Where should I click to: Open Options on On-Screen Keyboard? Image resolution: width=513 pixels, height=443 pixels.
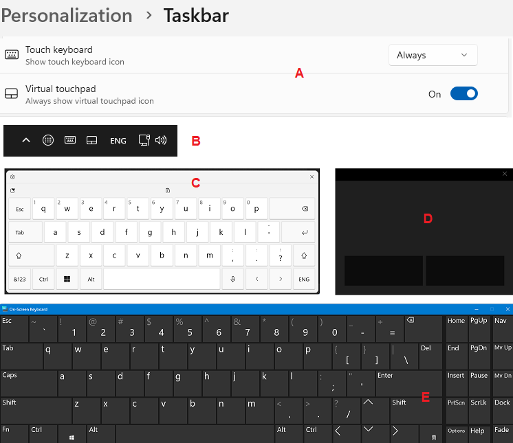point(457,434)
